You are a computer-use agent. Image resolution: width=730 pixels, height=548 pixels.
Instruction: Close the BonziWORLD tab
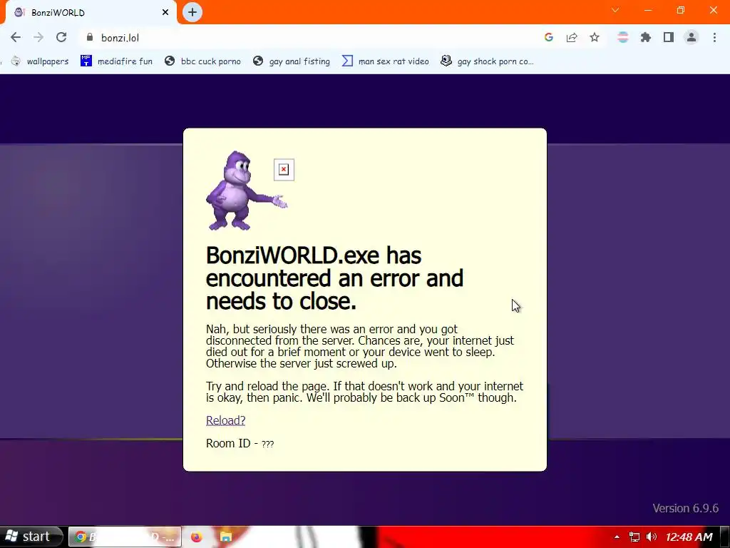pos(165,12)
